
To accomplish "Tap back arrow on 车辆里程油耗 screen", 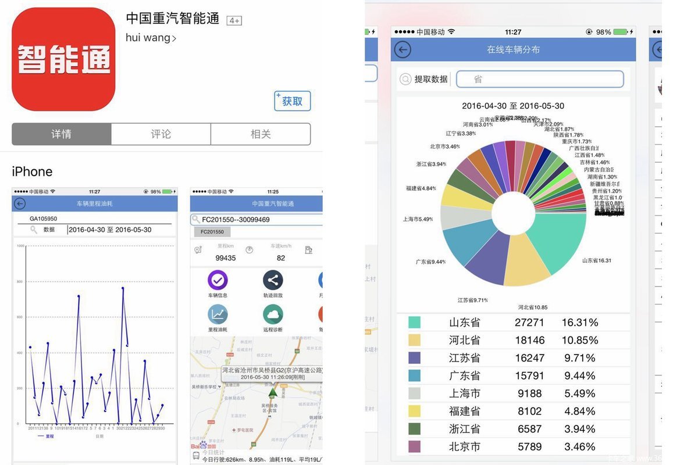I will click(x=20, y=203).
